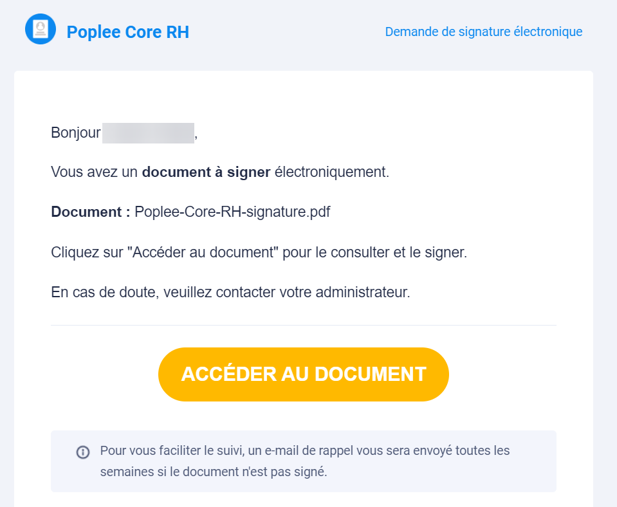Click the info icon in reminder notice

pos(82,452)
